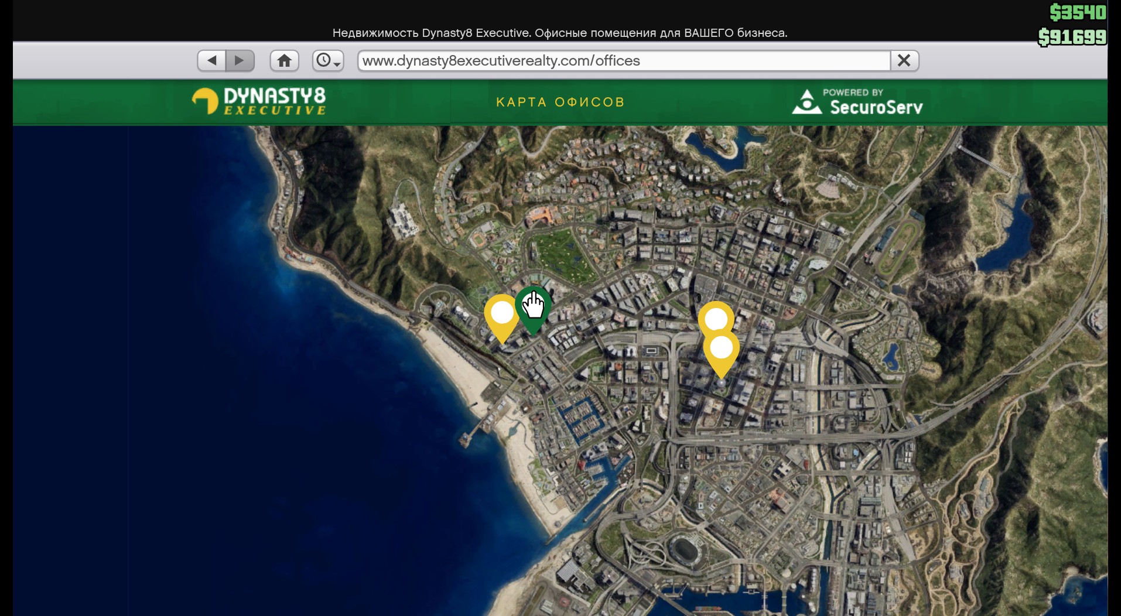This screenshot has height=616, width=1121.
Task: Close the in-game browser with the X
Action: point(904,60)
